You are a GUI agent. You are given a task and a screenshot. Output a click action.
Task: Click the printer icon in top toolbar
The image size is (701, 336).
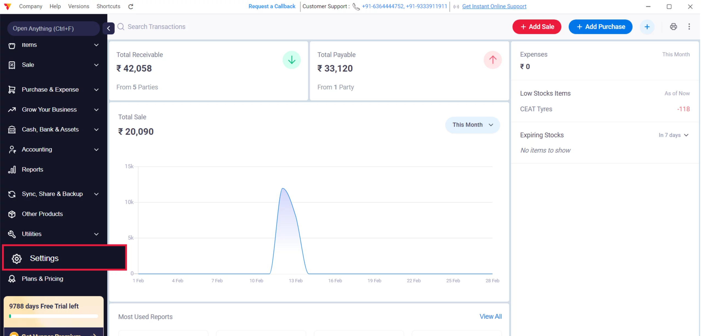click(x=673, y=27)
